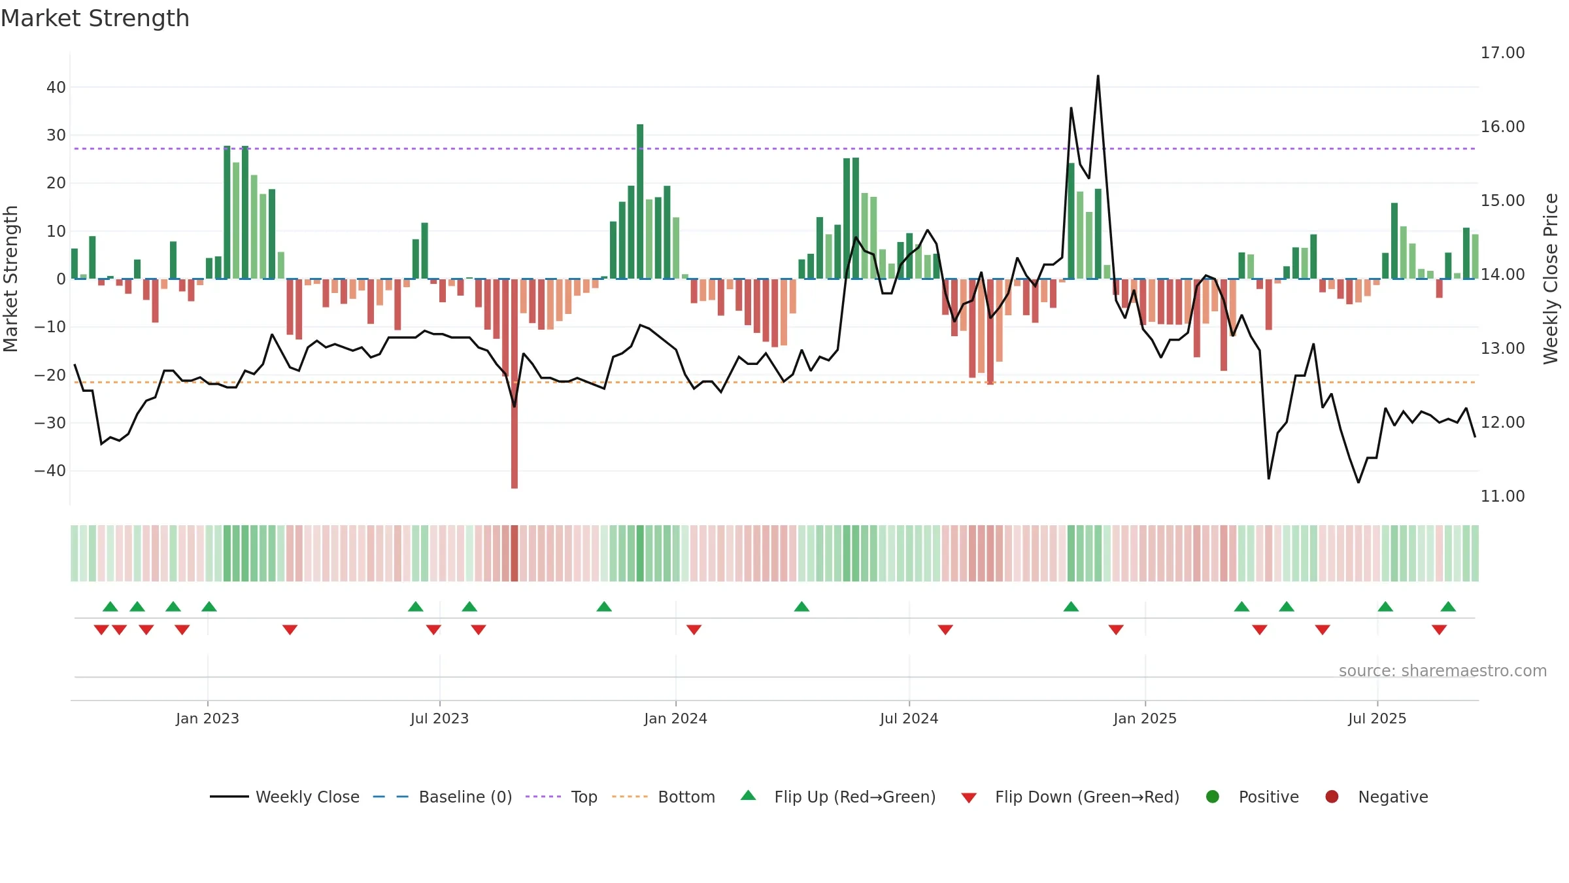Click the Jul 2025 axis label
This screenshot has width=1569, height=883.
click(1377, 719)
